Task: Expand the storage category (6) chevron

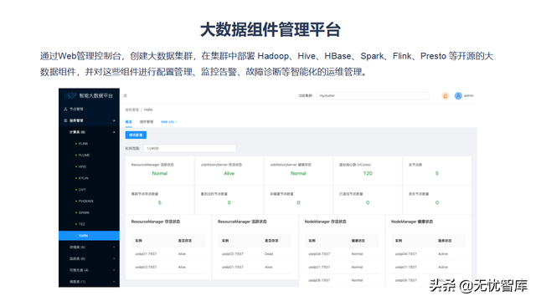Action: [114, 247]
